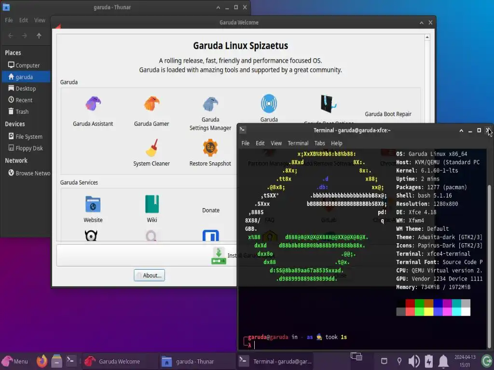This screenshot has height=370, width=494.
Task: Open the Terminal window's File menu
Action: tap(246, 143)
